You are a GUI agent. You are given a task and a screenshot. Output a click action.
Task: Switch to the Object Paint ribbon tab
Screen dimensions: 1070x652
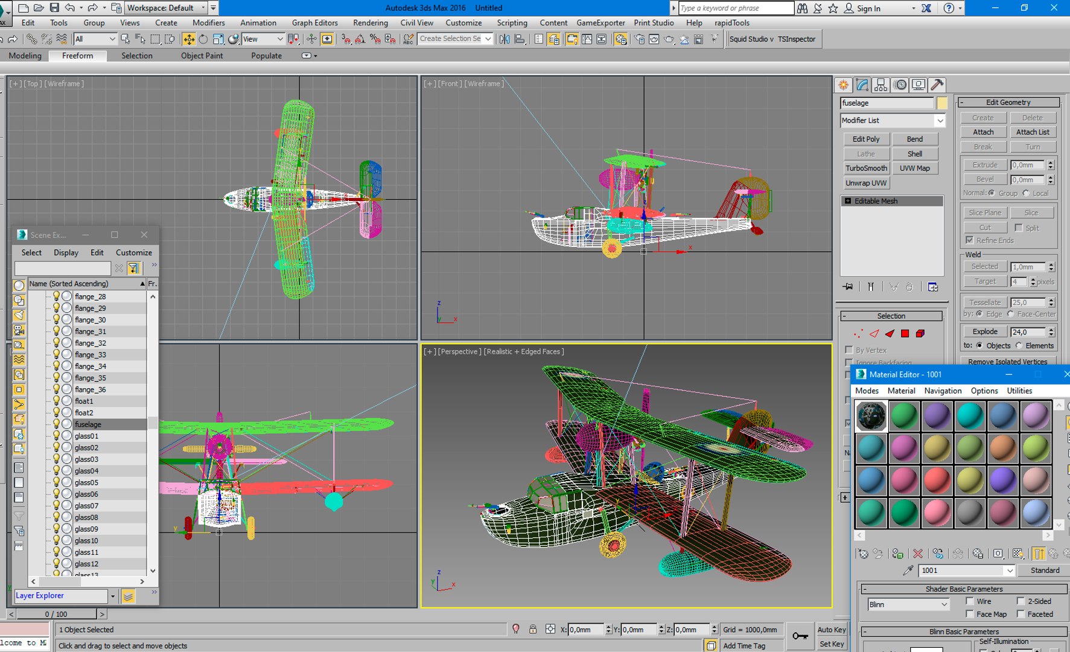202,56
